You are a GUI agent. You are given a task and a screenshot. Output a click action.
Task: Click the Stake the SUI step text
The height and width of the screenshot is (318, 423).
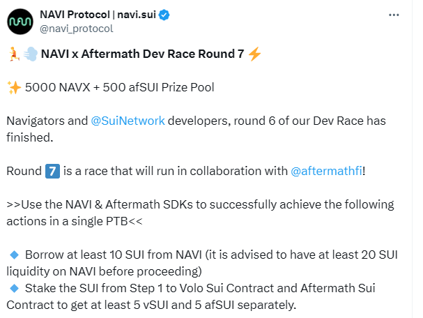pos(191,296)
